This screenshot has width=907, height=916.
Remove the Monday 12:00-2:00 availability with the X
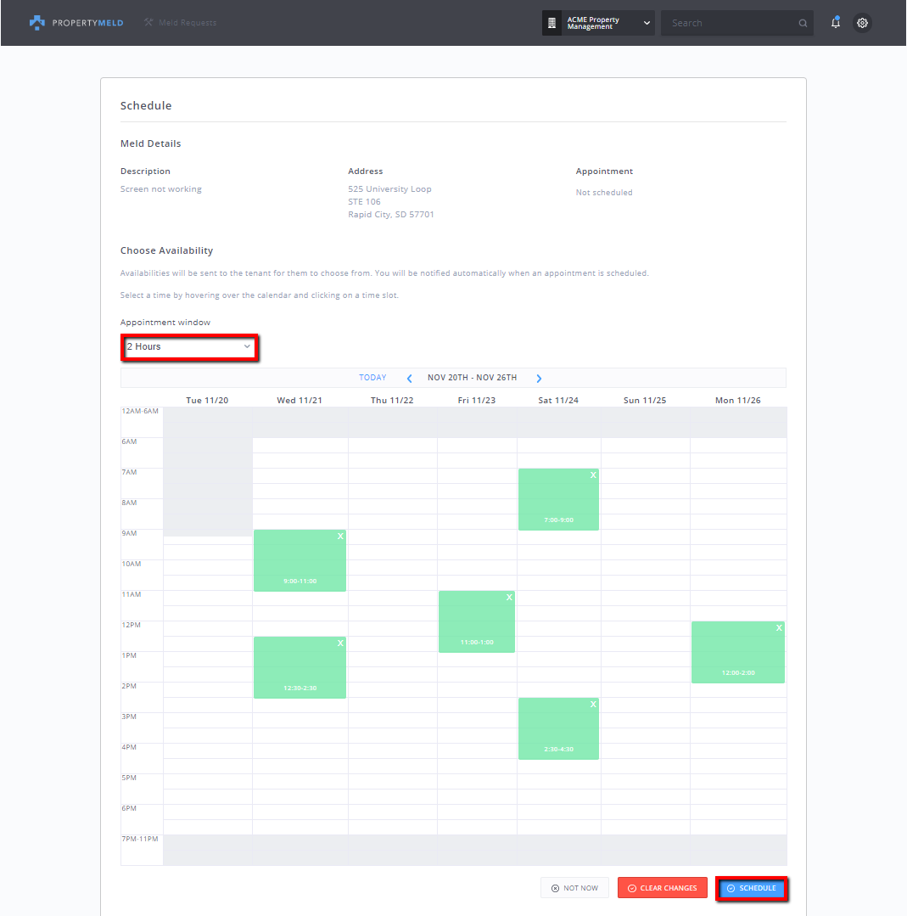click(778, 628)
